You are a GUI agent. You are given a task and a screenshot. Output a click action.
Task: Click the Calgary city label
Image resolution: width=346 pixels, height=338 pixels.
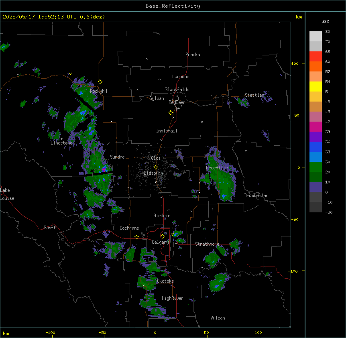[x=160, y=242]
